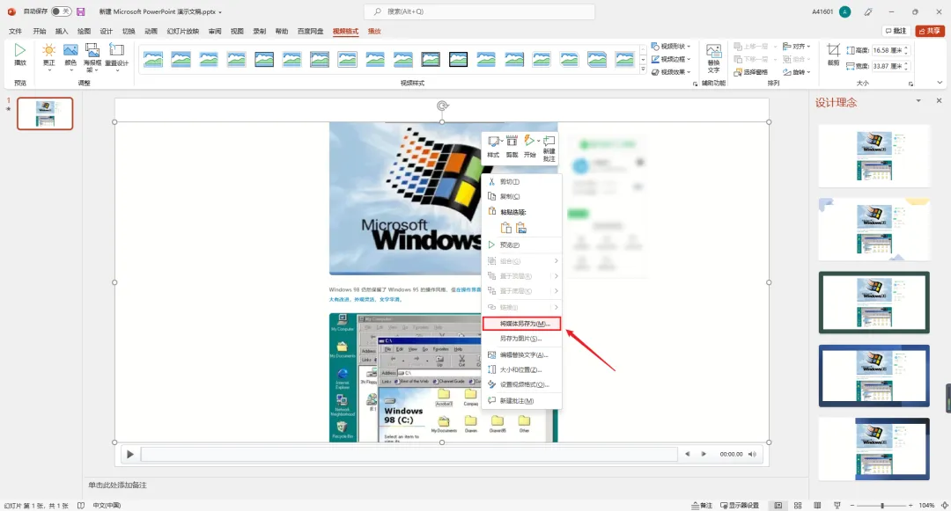Viewport: 951px width, 511px height.
Task: Open the File (文件) tab
Action: [x=15, y=31]
